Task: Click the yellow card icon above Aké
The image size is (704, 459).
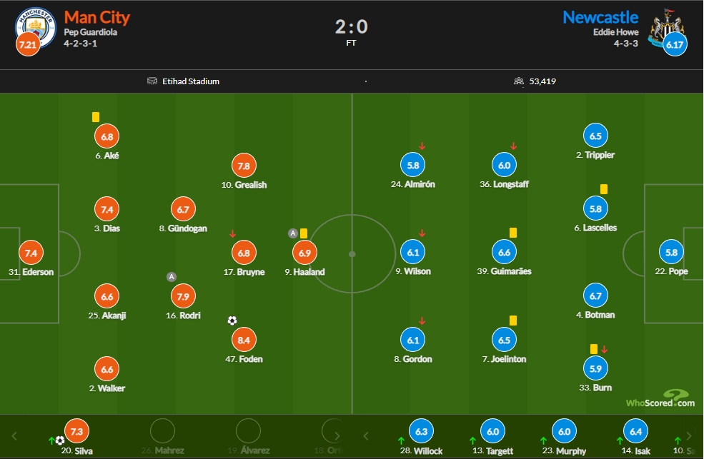Action: [x=96, y=117]
